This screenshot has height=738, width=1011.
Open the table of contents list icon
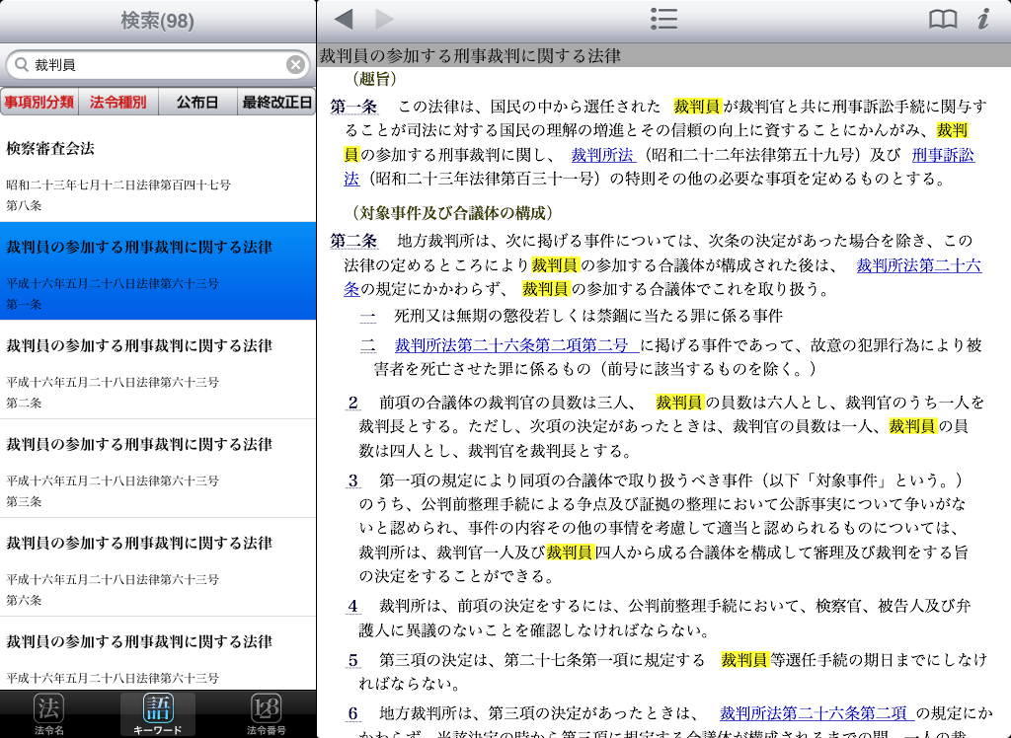(x=663, y=20)
